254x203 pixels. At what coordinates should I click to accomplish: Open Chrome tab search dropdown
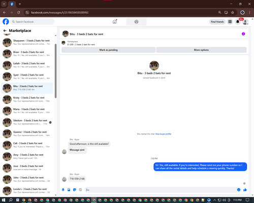coord(4,4)
